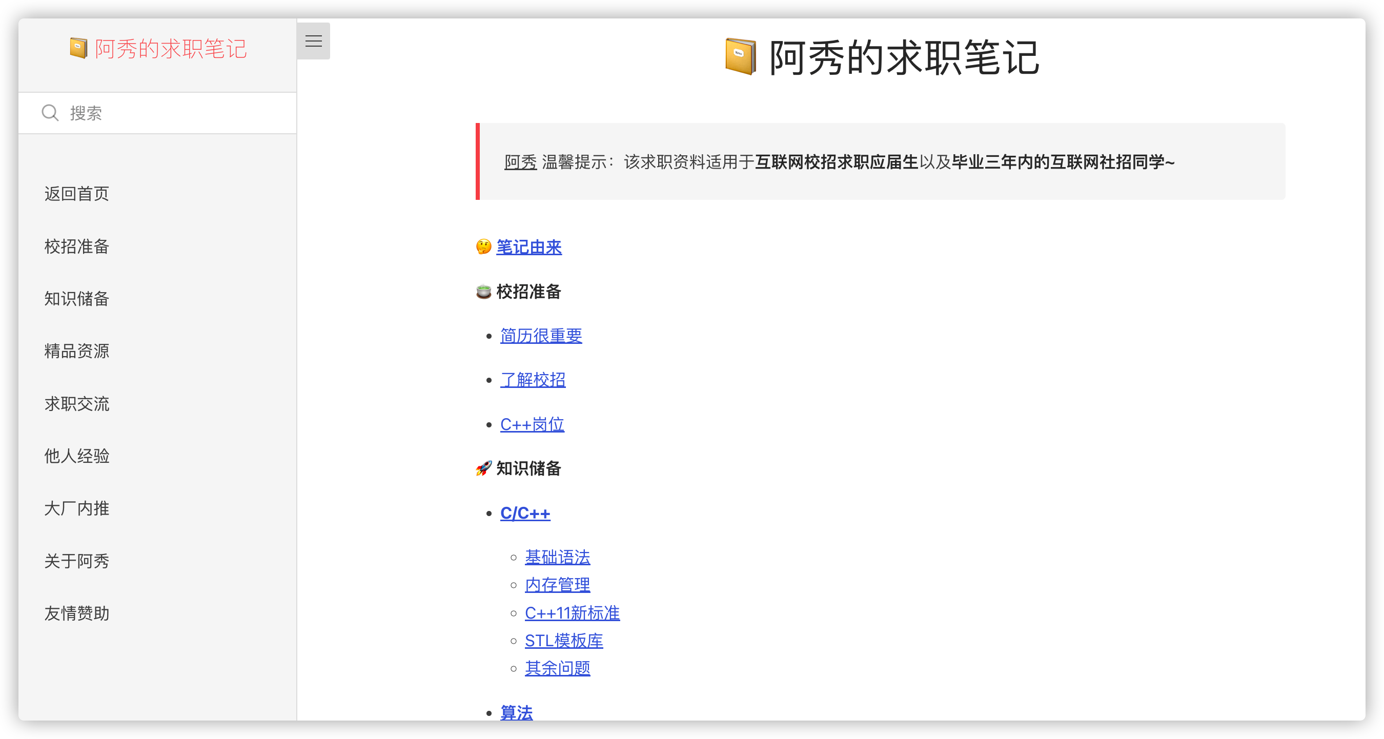The height and width of the screenshot is (739, 1384).
Task: Click the notebook emoji in the sidebar header
Action: point(78,47)
